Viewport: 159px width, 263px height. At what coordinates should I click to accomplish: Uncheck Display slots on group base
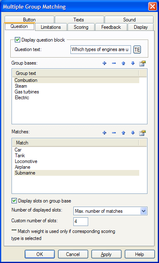click(14, 201)
